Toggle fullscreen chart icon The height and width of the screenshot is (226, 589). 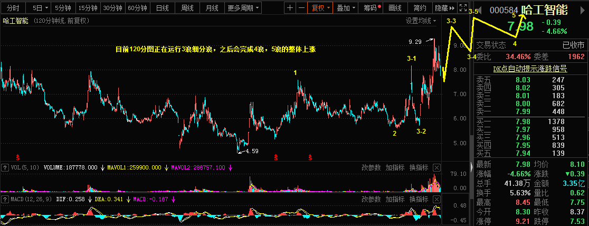point(463,7)
